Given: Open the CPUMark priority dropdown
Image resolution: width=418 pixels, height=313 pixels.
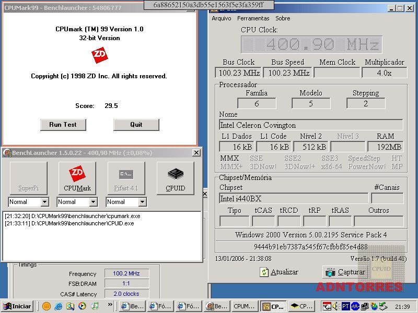Looking at the screenshot, I should tap(93, 202).
